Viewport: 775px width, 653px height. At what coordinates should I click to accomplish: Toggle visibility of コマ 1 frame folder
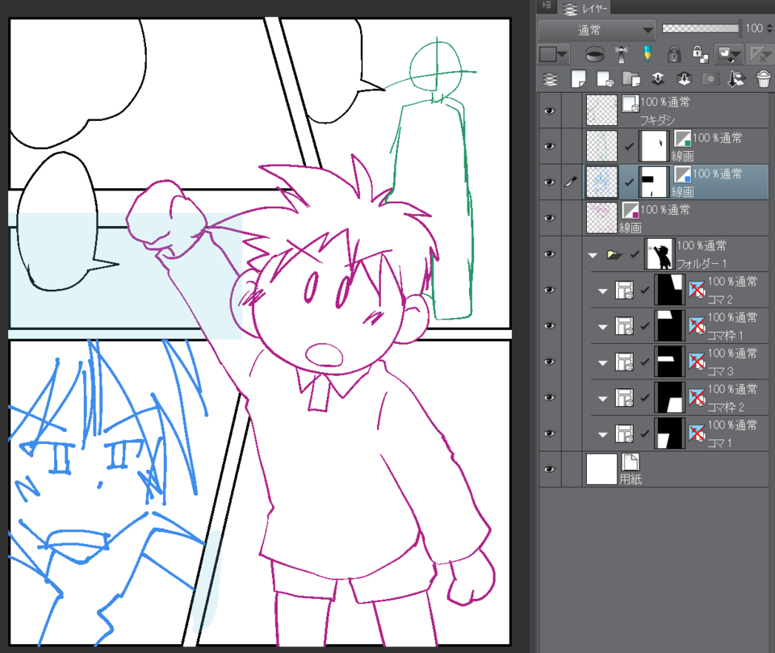click(550, 433)
